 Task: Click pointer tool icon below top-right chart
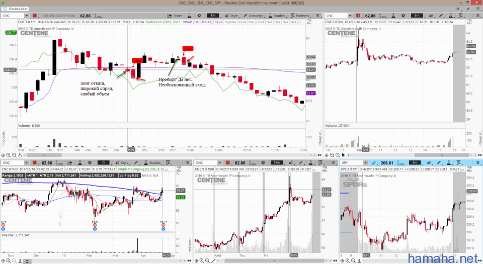[x=343, y=155]
